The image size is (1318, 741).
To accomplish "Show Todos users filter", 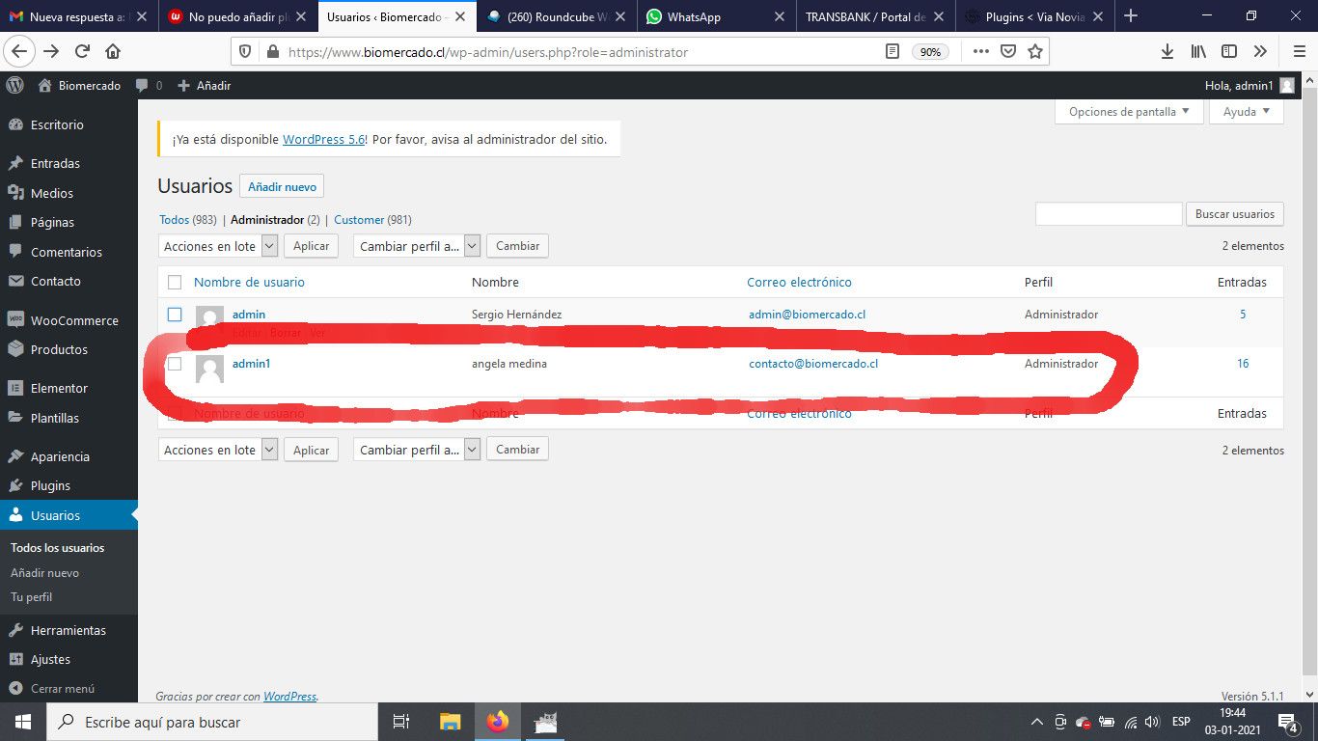I will [174, 220].
